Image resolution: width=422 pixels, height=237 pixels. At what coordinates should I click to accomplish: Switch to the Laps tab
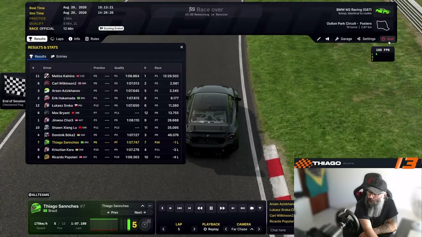(x=57, y=39)
